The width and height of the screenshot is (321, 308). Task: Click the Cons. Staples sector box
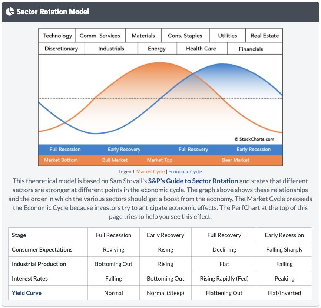(x=185, y=36)
